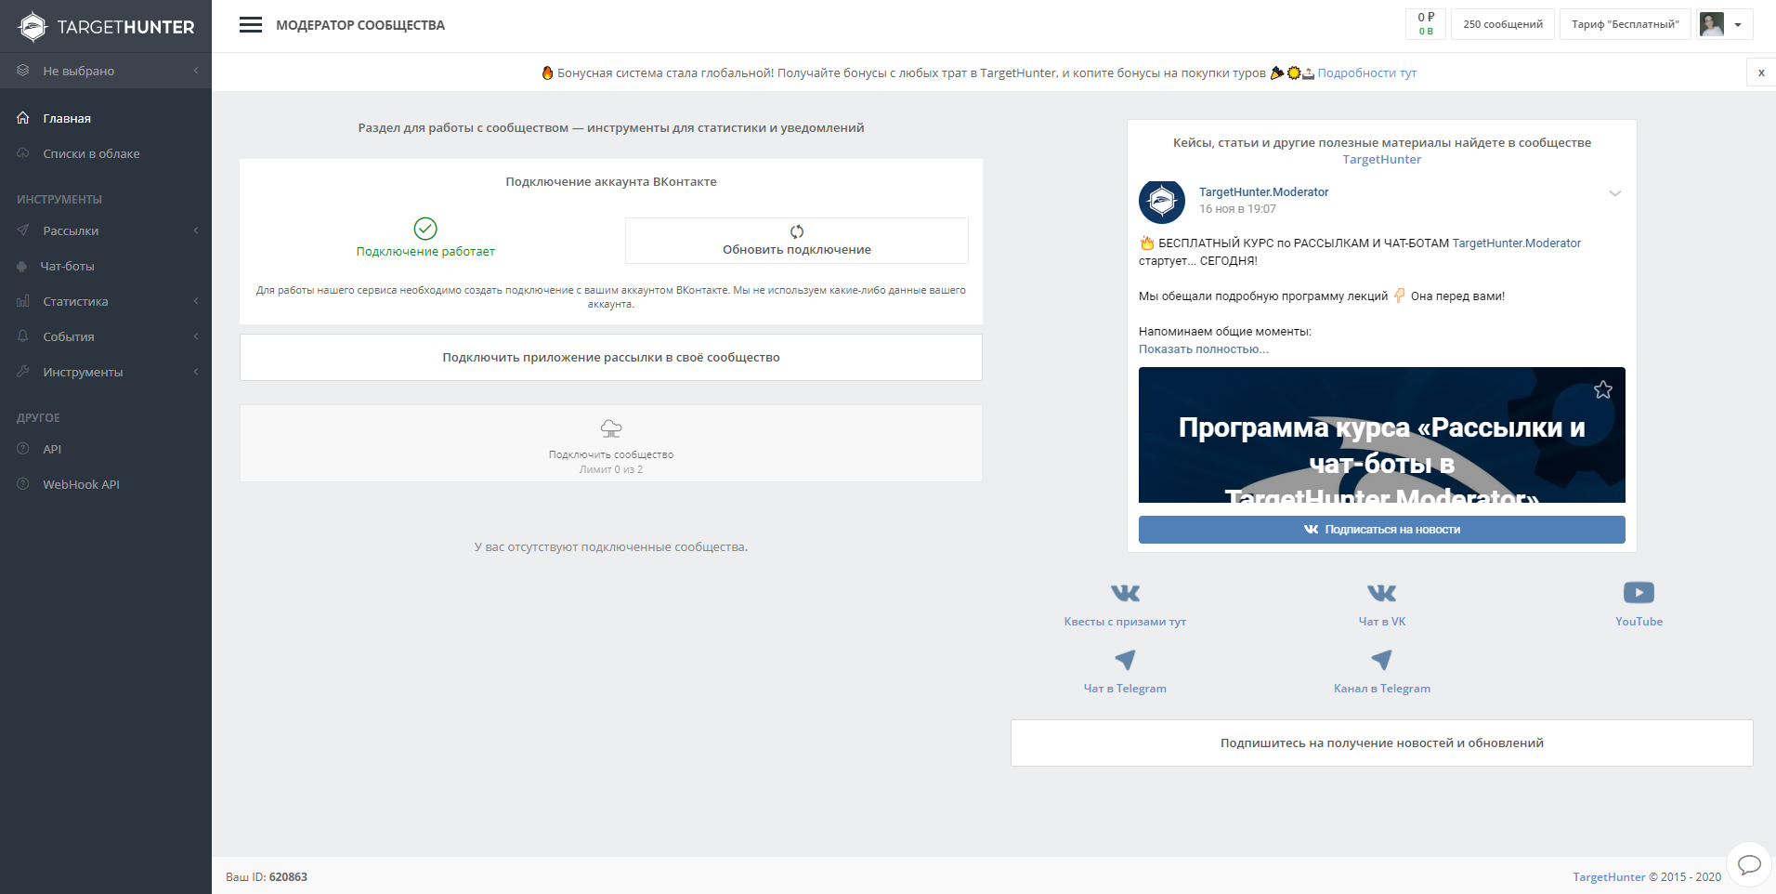
Task: Click the Telegram icon above Чат в Telegram
Action: tap(1125, 660)
